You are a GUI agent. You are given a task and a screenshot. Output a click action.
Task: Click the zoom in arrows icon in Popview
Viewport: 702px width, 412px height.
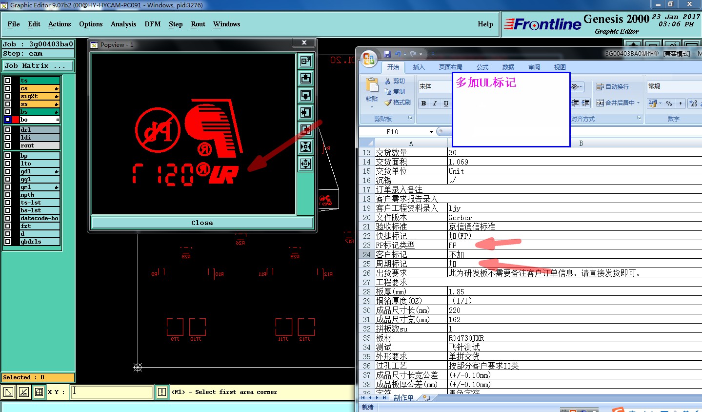(x=305, y=146)
